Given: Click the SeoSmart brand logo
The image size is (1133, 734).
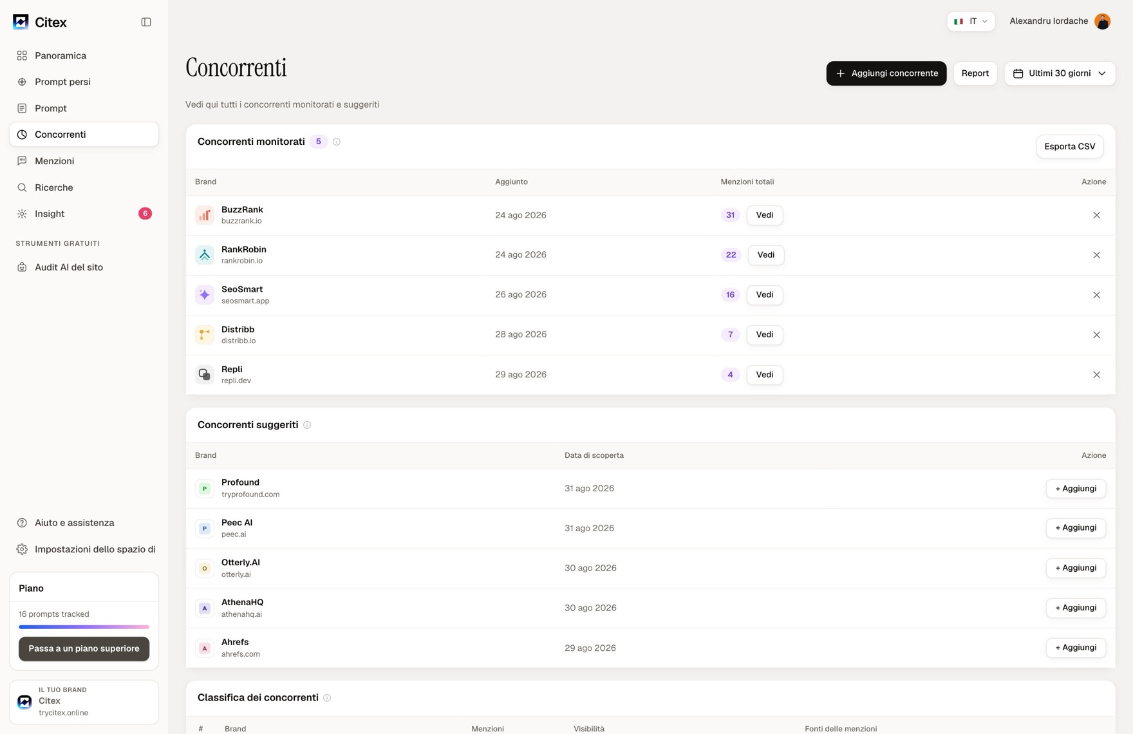Looking at the screenshot, I should 205,295.
